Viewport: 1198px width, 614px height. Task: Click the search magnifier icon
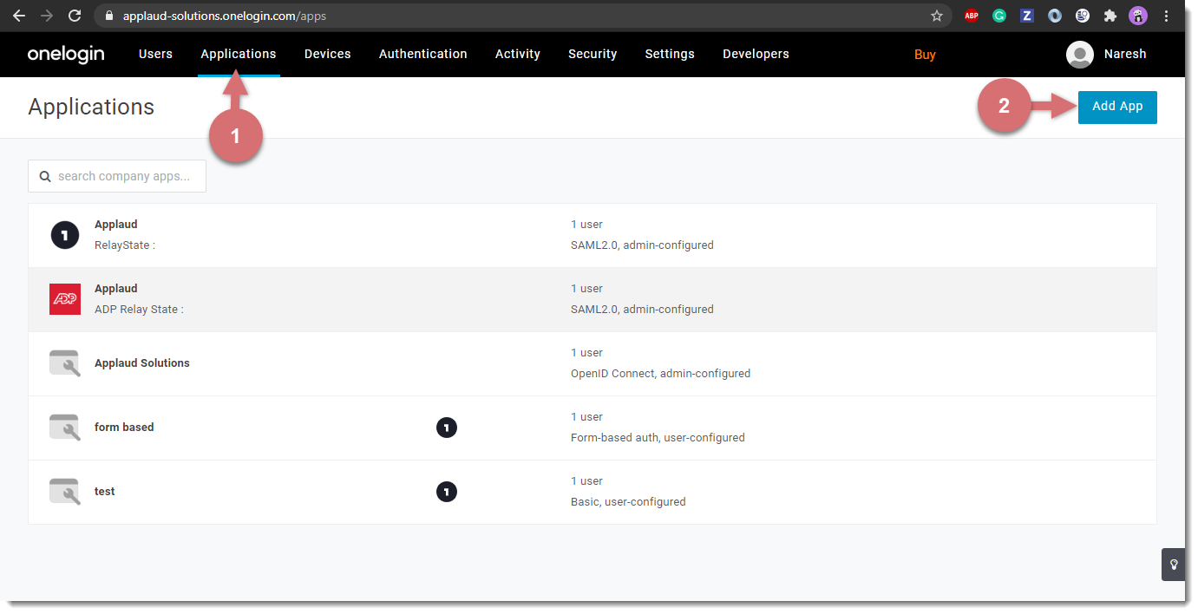coord(44,176)
